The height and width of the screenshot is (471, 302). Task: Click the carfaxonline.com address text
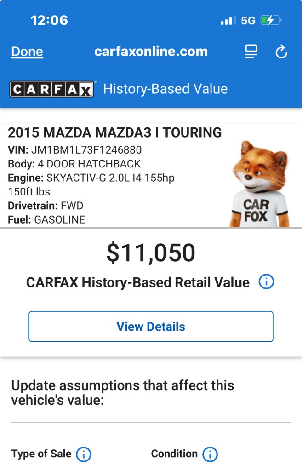[151, 52]
